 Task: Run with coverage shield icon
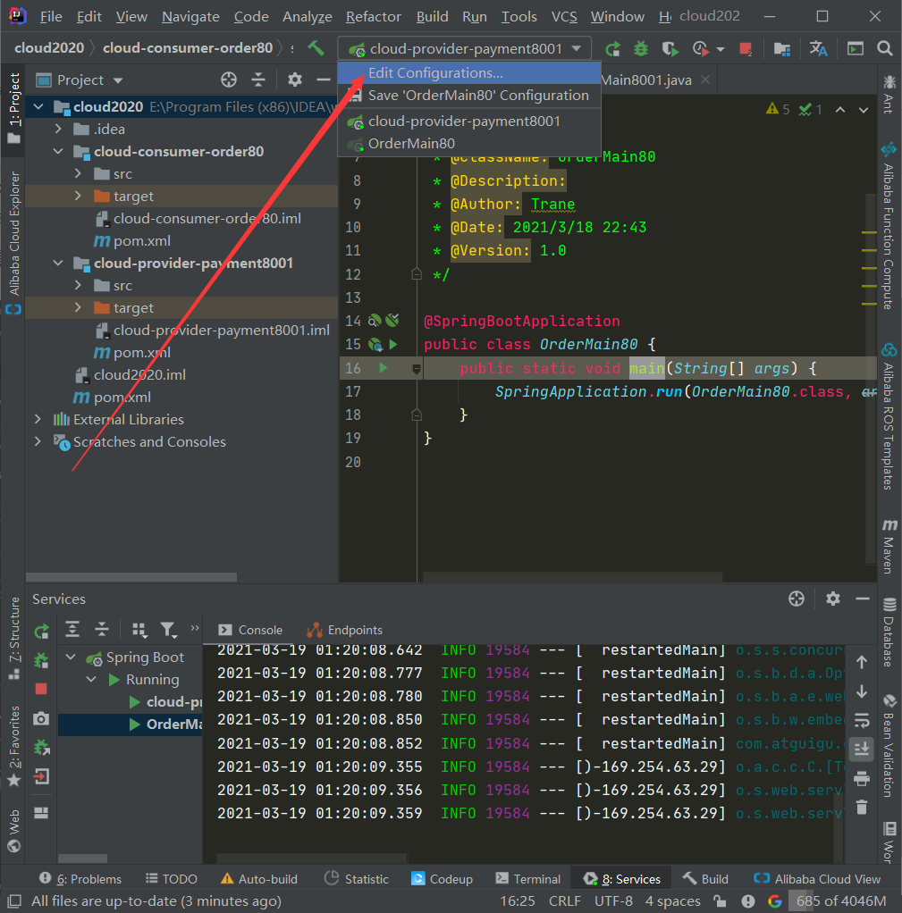(x=670, y=49)
